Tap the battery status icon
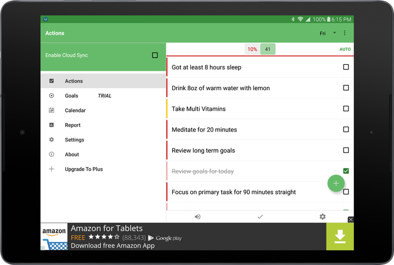This screenshot has width=394, height=265. [328, 19]
